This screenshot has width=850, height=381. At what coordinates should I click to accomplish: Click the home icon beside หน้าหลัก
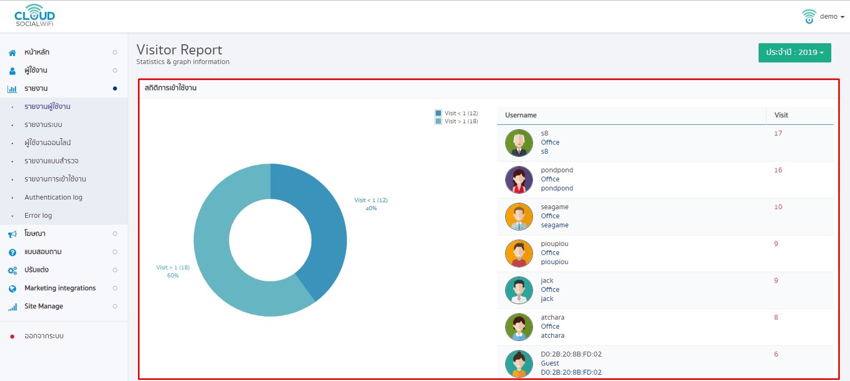point(12,53)
